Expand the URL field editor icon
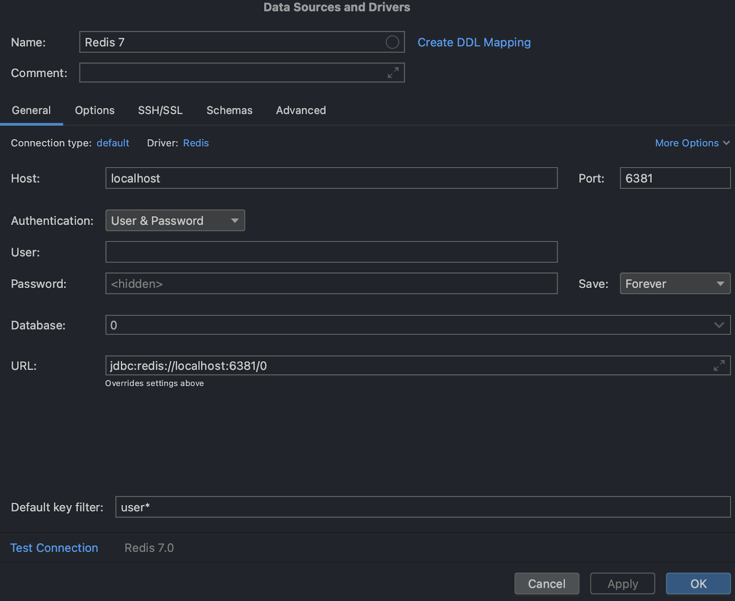735x601 pixels. [719, 365]
